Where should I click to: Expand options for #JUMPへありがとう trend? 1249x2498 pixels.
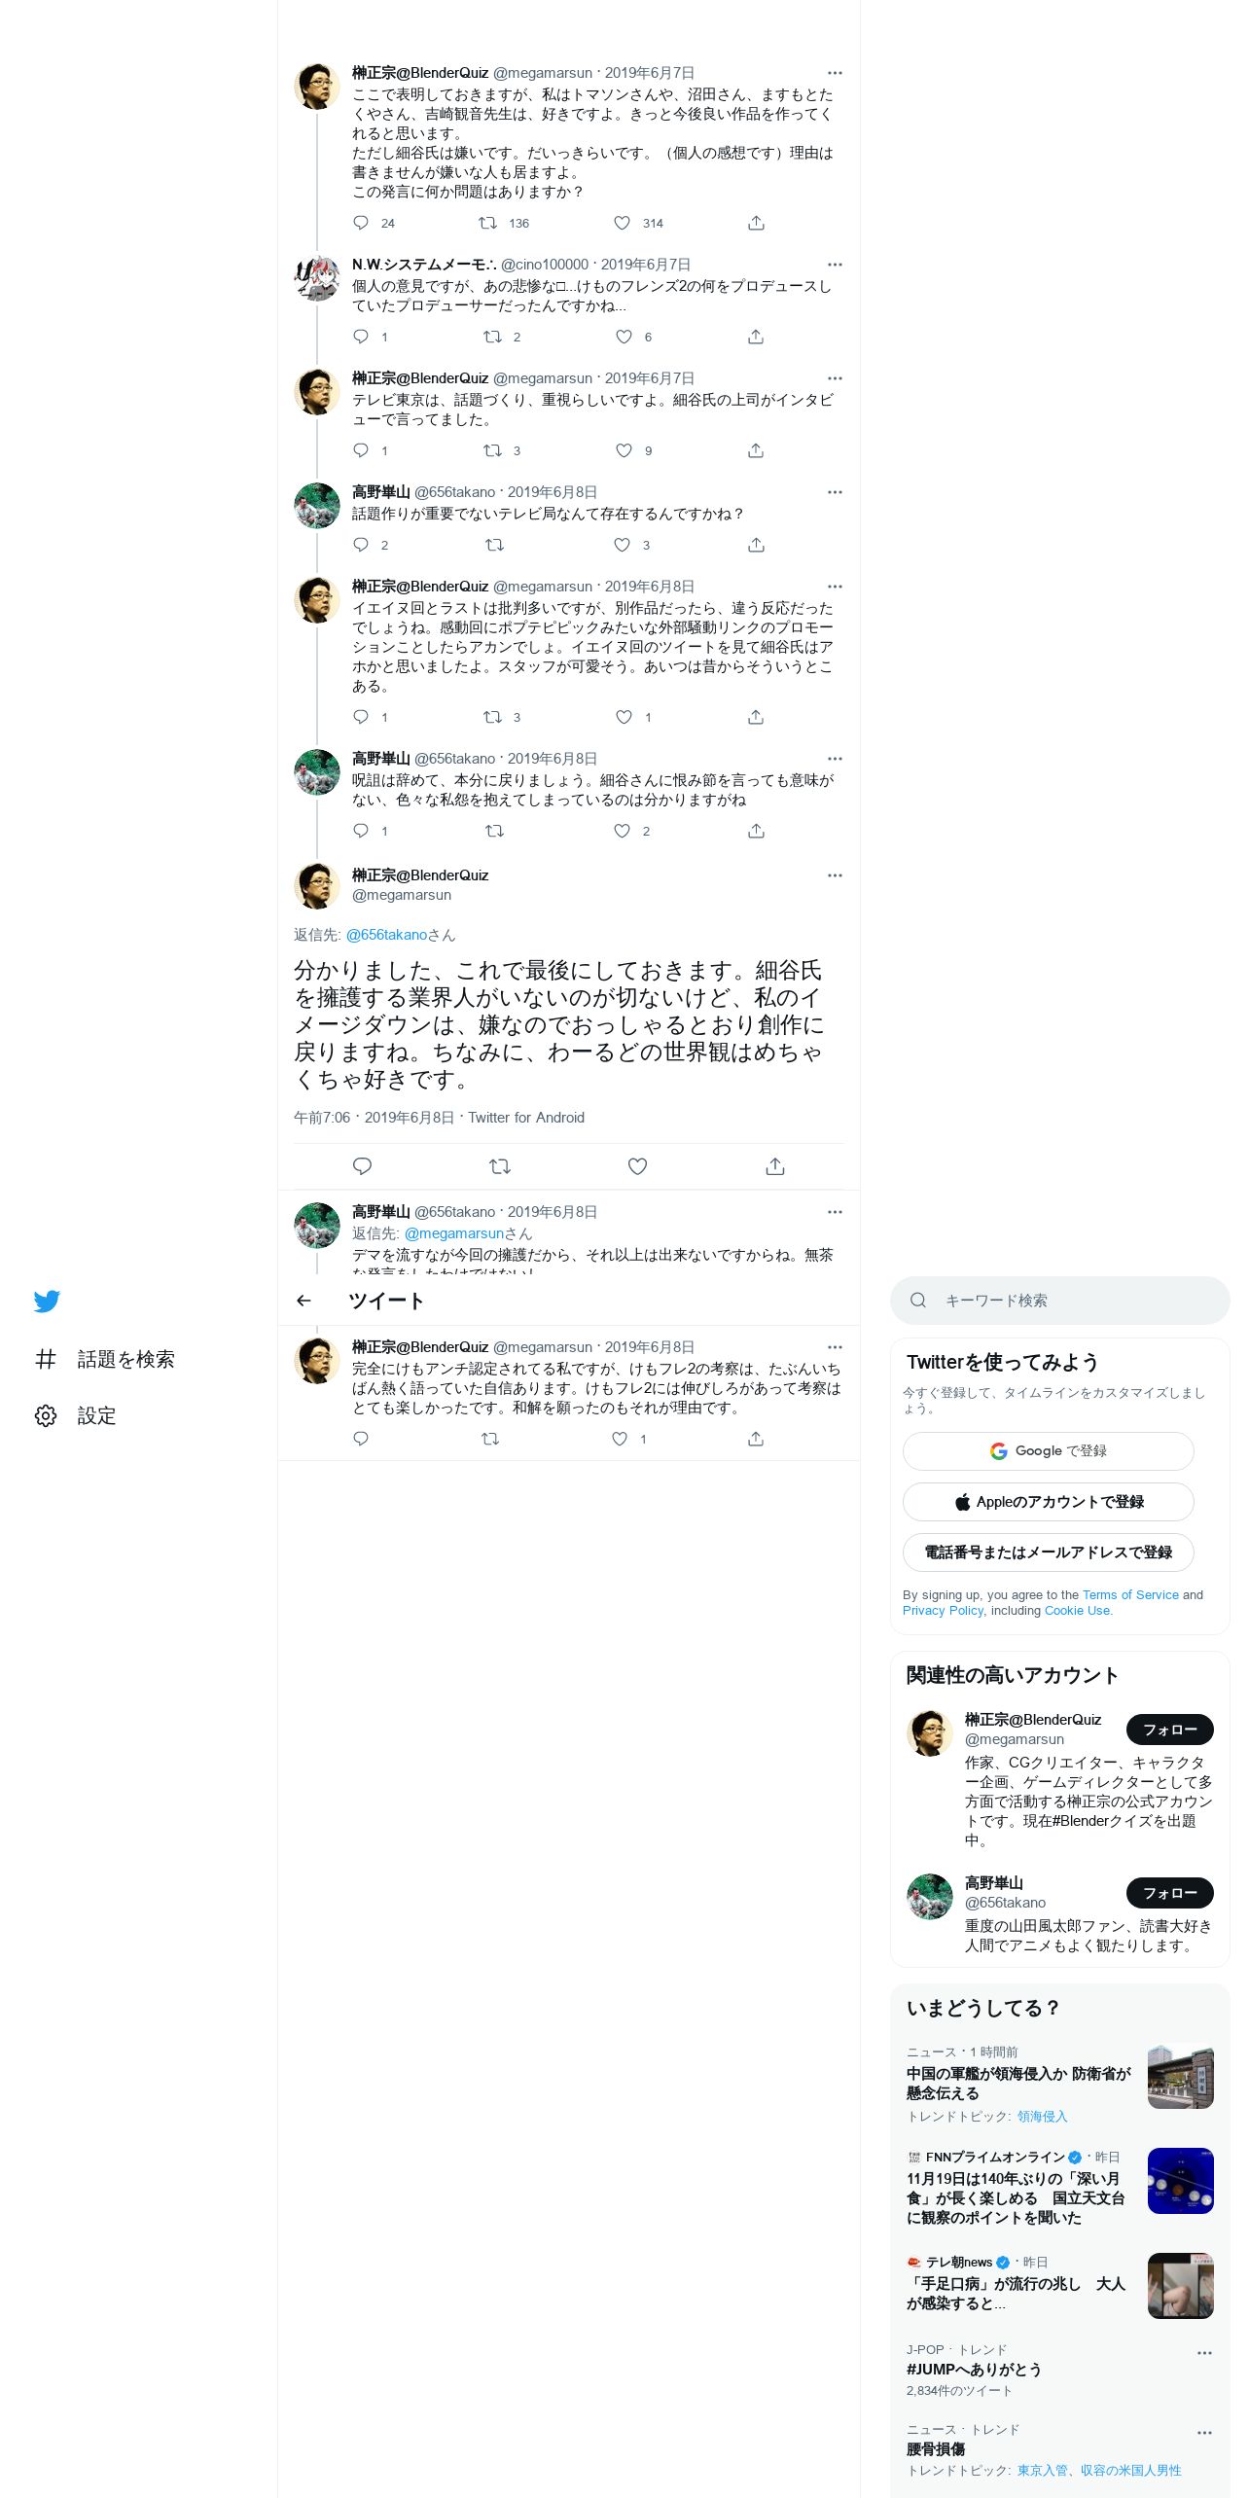pos(1204,2352)
